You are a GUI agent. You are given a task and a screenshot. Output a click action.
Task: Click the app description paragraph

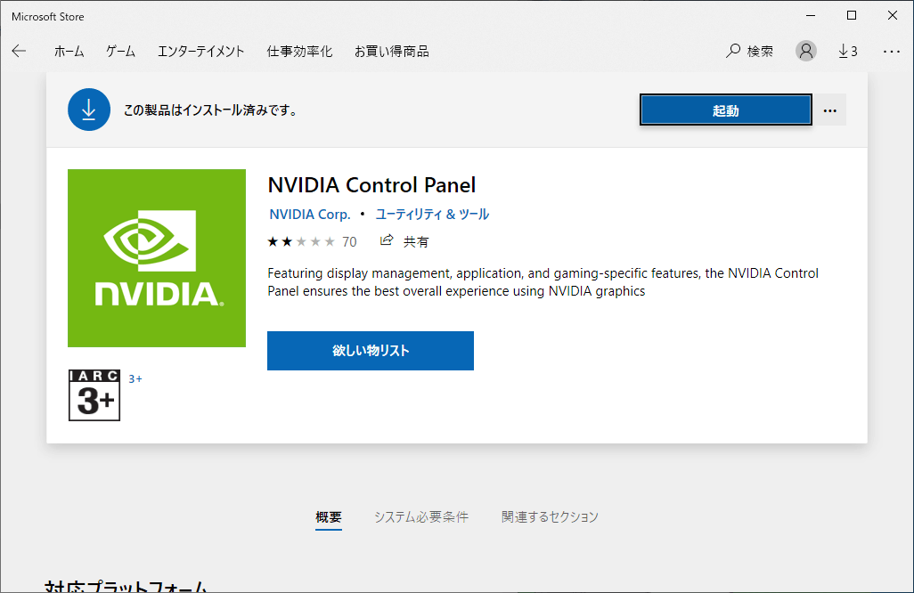pyautogui.click(x=543, y=282)
